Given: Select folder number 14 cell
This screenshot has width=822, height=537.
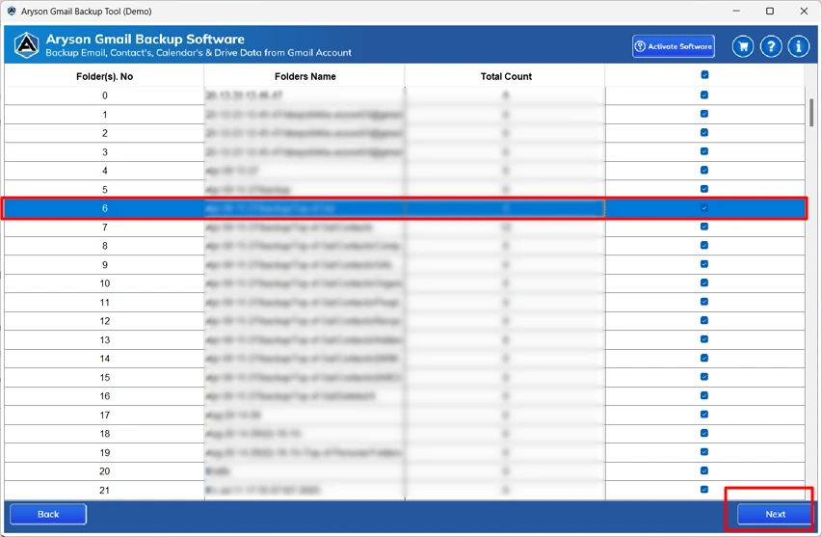Looking at the screenshot, I should 104,359.
